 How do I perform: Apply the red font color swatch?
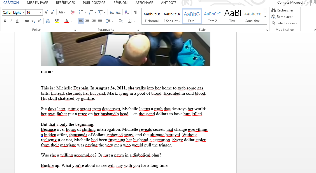coord(67,21)
